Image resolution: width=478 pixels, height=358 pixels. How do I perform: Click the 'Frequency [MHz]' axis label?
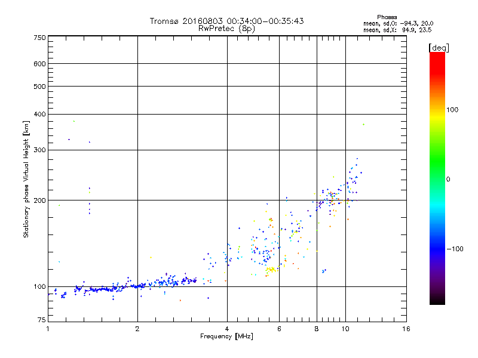coord(226,337)
